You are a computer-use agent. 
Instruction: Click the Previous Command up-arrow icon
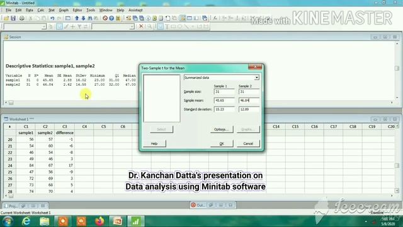pyautogui.click(x=77, y=18)
